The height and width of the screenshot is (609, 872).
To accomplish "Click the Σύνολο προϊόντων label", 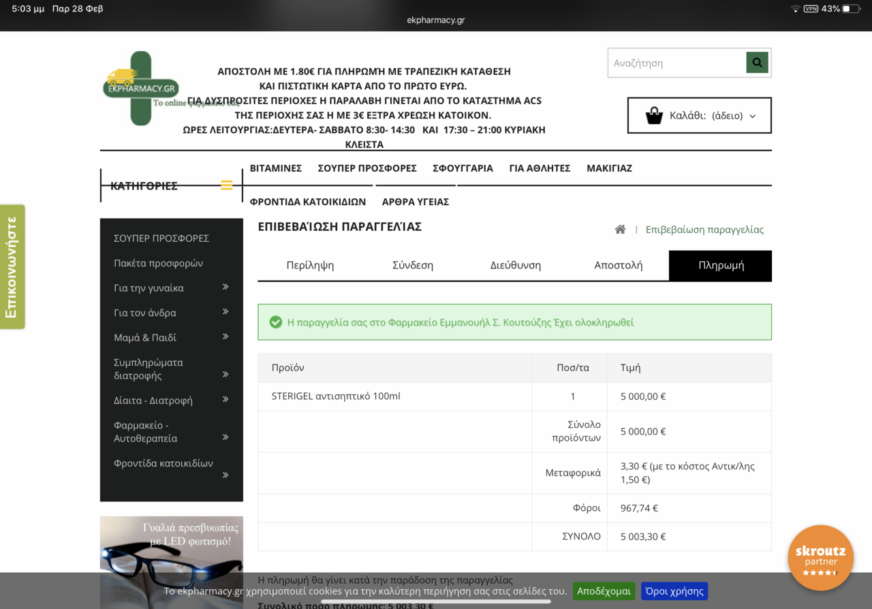I will 576,431.
